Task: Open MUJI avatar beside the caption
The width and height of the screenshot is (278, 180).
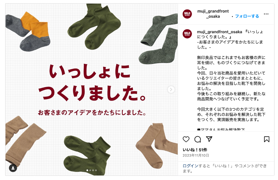Action: pyautogui.click(x=187, y=34)
